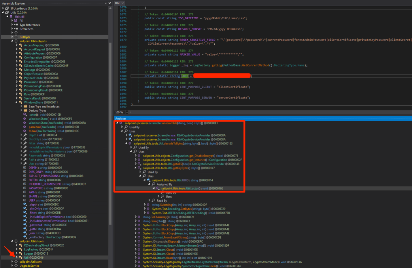Click the PE node icon

click(x=16, y=21)
